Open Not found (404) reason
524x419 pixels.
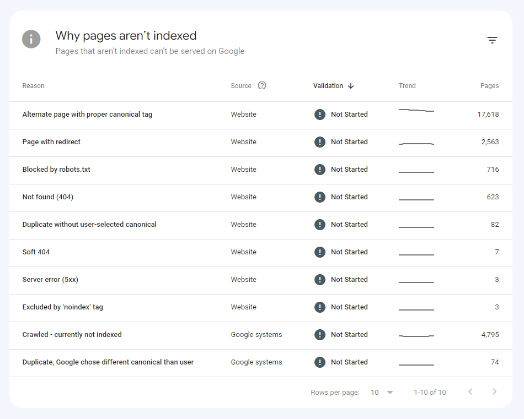(48, 197)
